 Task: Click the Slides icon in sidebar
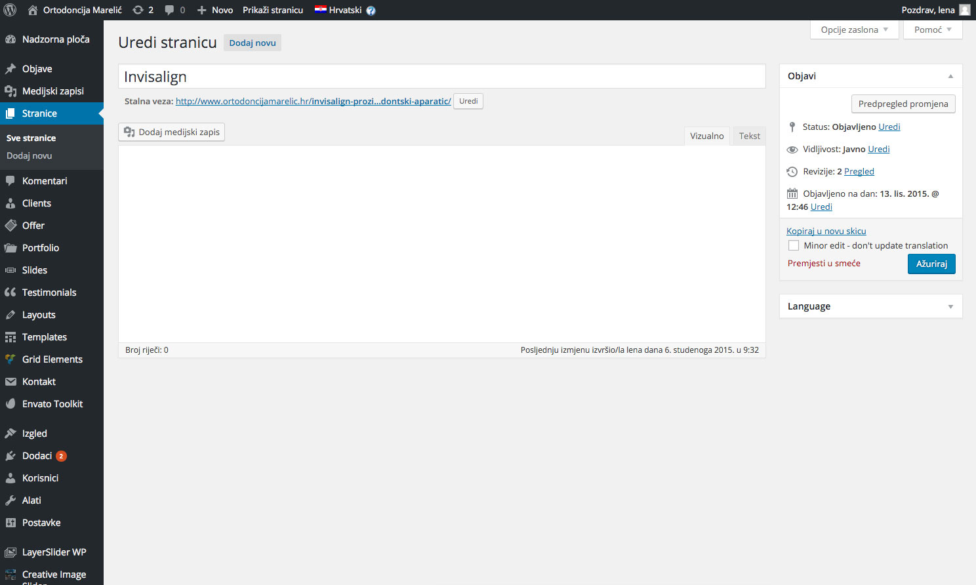pyautogui.click(x=10, y=270)
